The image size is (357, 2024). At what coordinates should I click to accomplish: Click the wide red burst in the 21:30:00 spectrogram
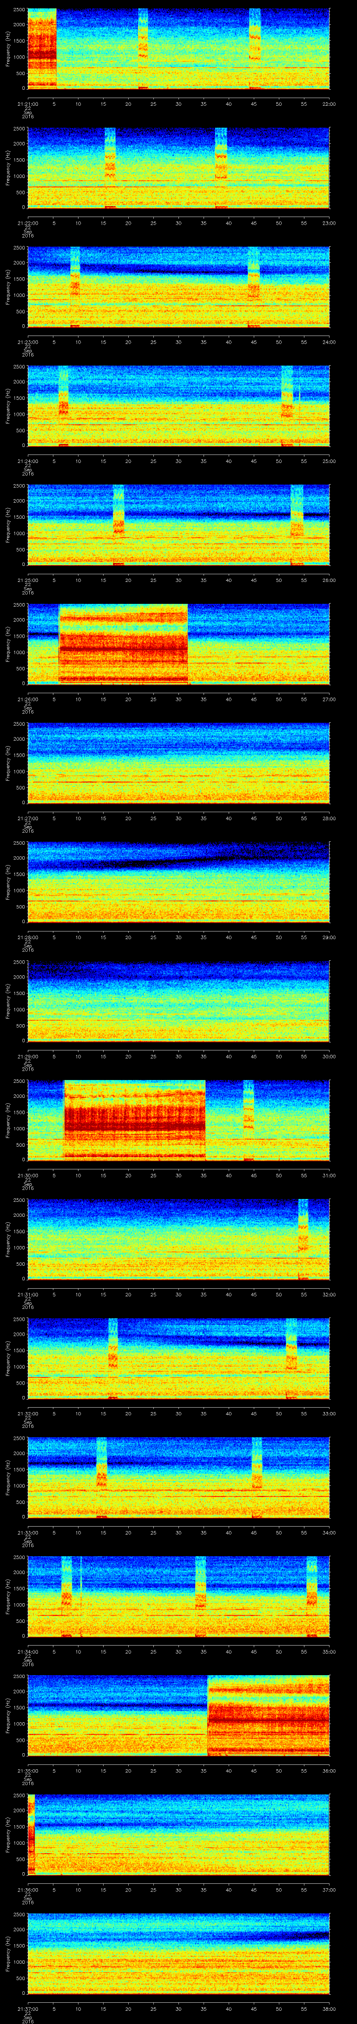(x=134, y=1120)
